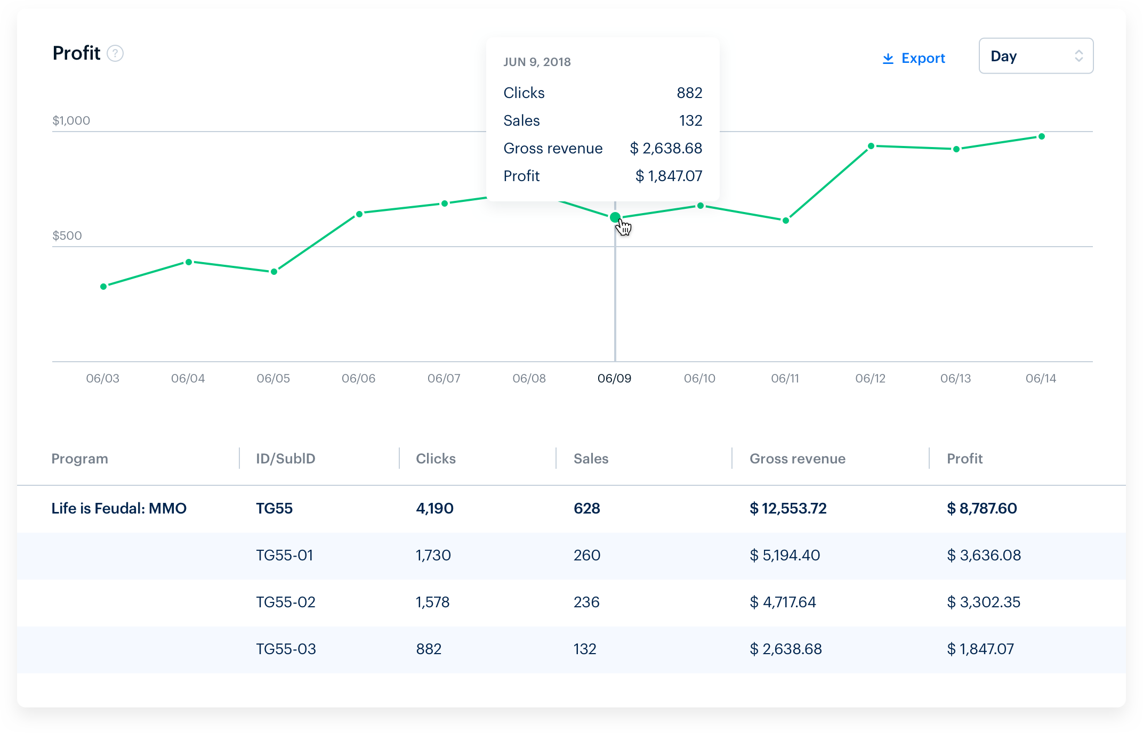
Task: Click the 236 sales cell
Action: click(586, 602)
